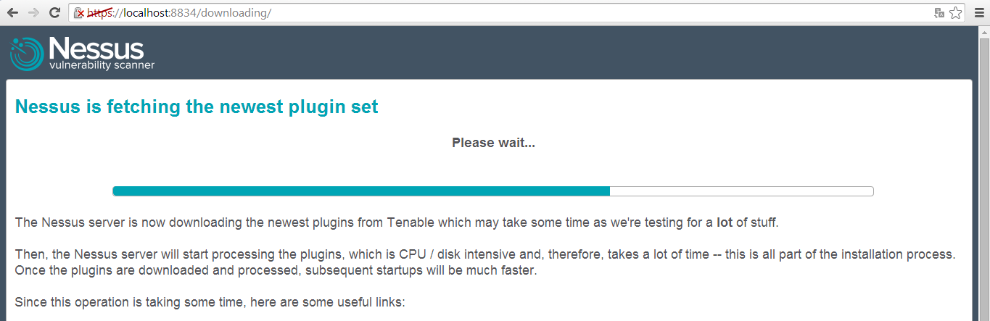Click the heading "Nessus is fetching the newest plugin set"
Image resolution: width=990 pixels, height=321 pixels.
[197, 107]
